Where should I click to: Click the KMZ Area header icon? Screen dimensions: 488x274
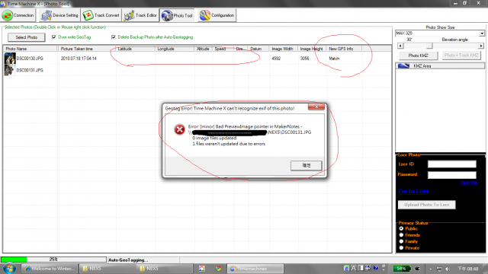pyautogui.click(x=403, y=66)
